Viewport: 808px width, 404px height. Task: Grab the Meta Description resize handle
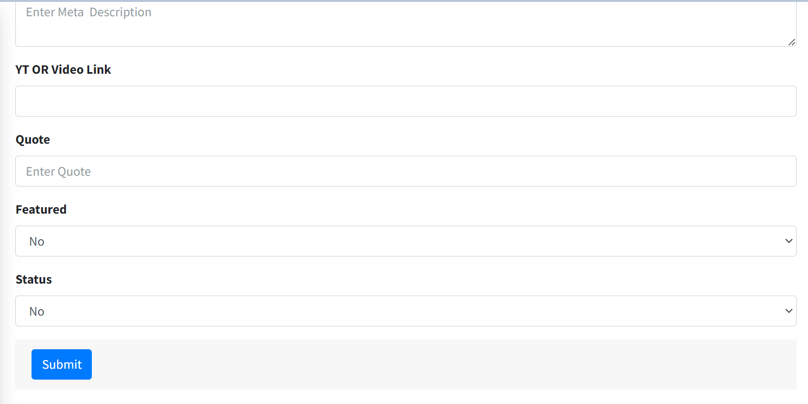(x=792, y=42)
